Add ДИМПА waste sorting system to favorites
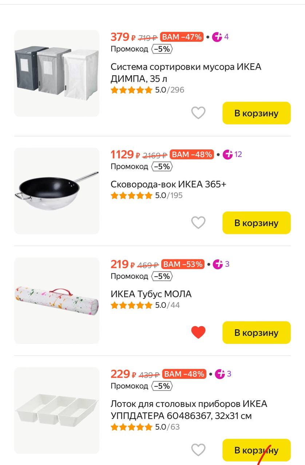 click(198, 113)
